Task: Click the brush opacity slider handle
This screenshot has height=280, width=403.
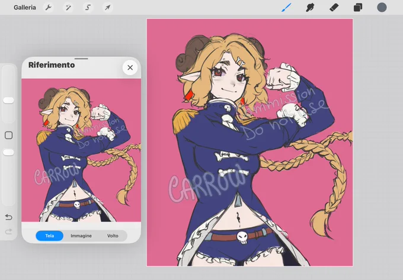Action: (8, 153)
